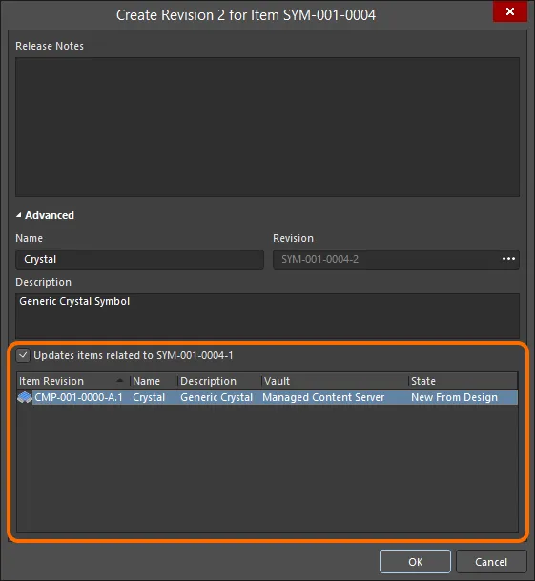The image size is (535, 581).
Task: Open the revision ellipsis browse button
Action: coord(508,259)
